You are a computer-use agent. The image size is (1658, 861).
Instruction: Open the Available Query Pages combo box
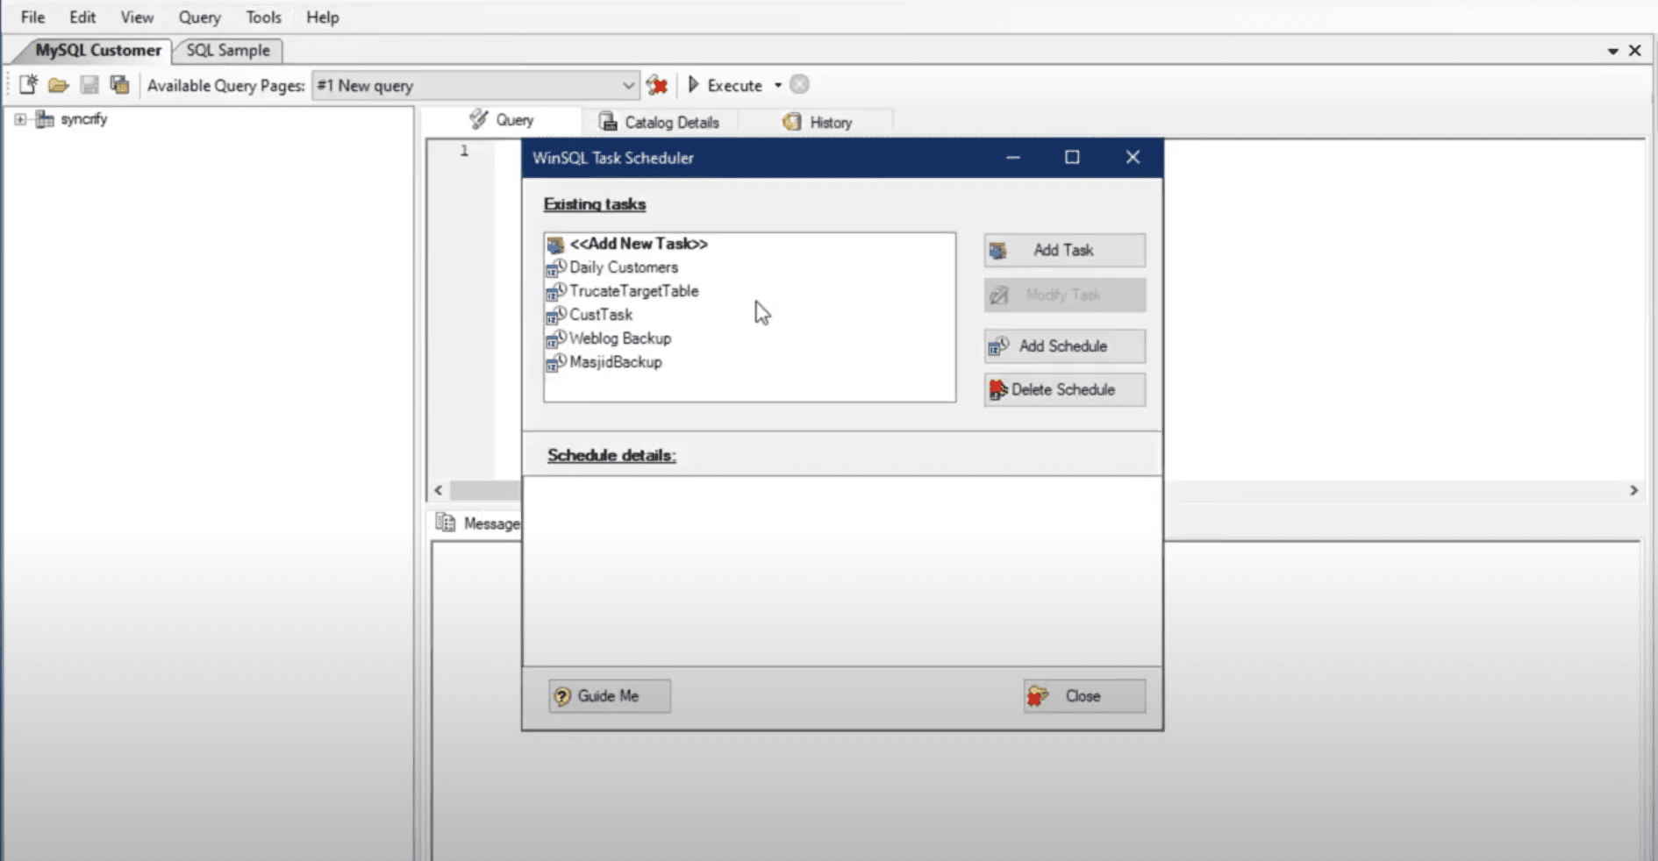pos(475,85)
